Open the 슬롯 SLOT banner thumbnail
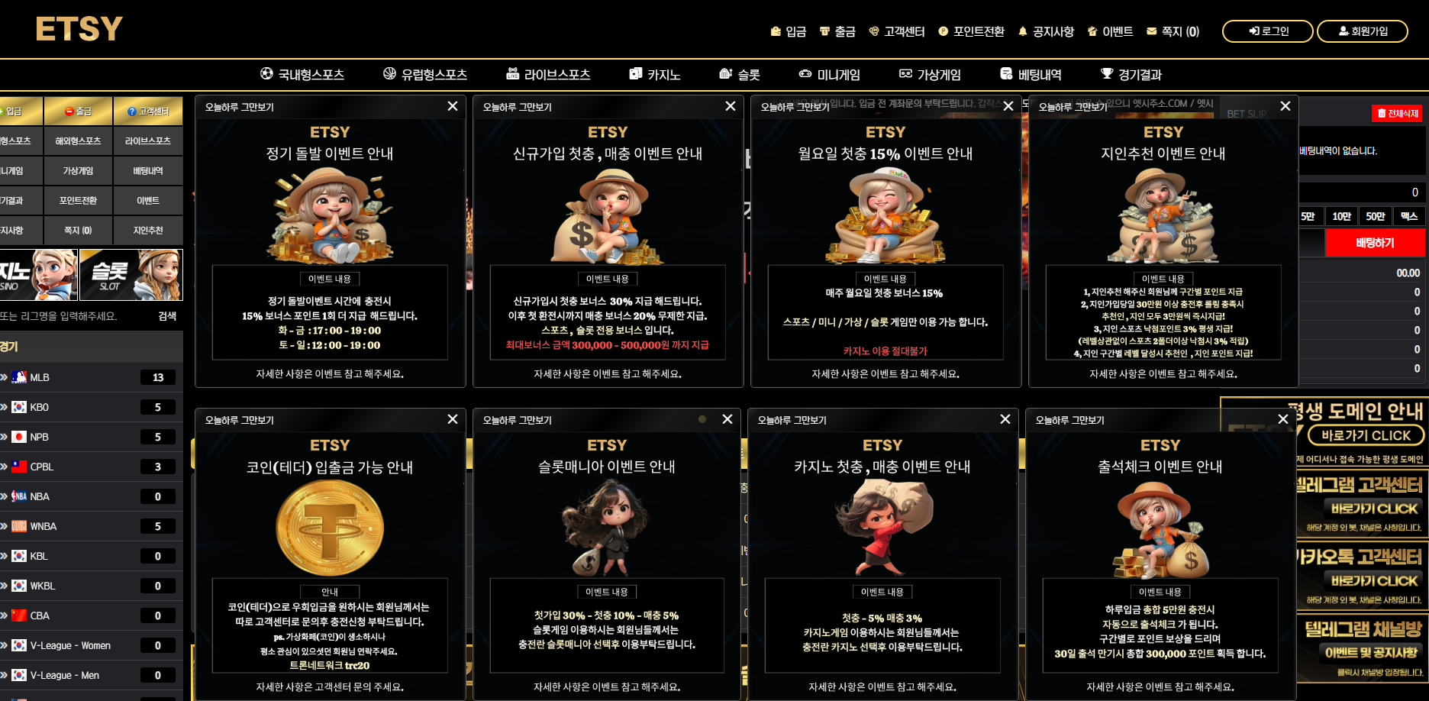1429x701 pixels. (131, 275)
